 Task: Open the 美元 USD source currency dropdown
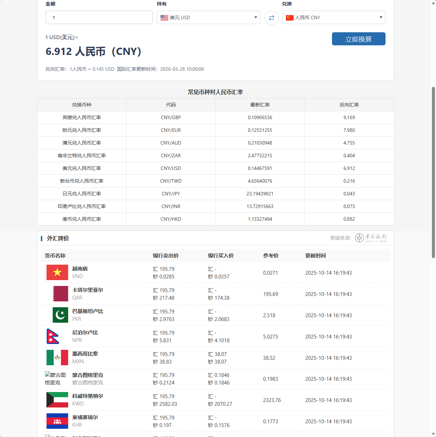tap(208, 18)
